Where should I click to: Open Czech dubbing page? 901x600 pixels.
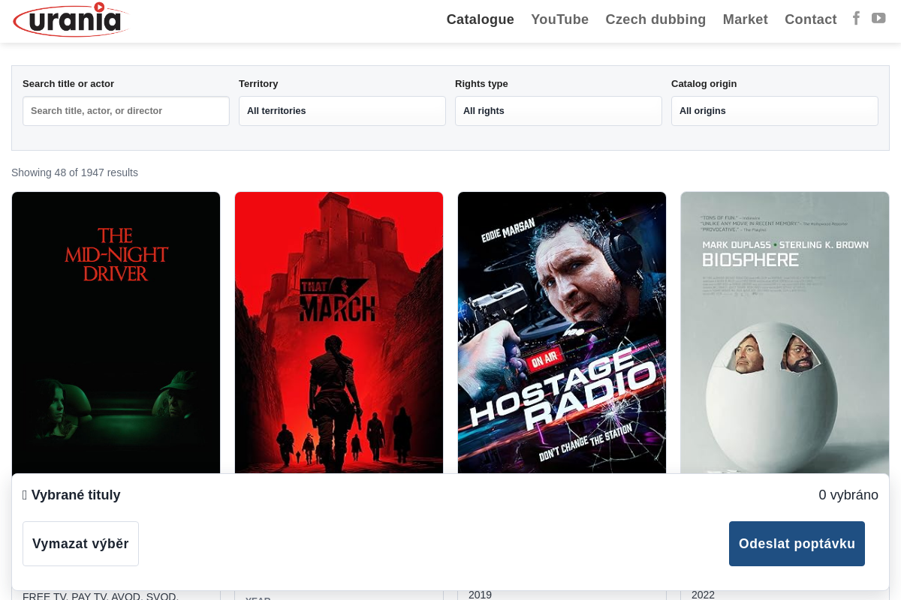tap(656, 19)
